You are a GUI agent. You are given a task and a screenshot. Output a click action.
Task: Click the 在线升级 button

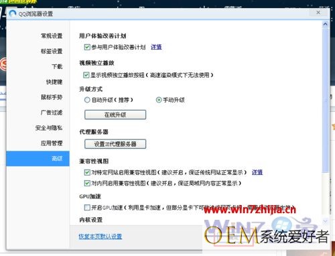[115, 115]
